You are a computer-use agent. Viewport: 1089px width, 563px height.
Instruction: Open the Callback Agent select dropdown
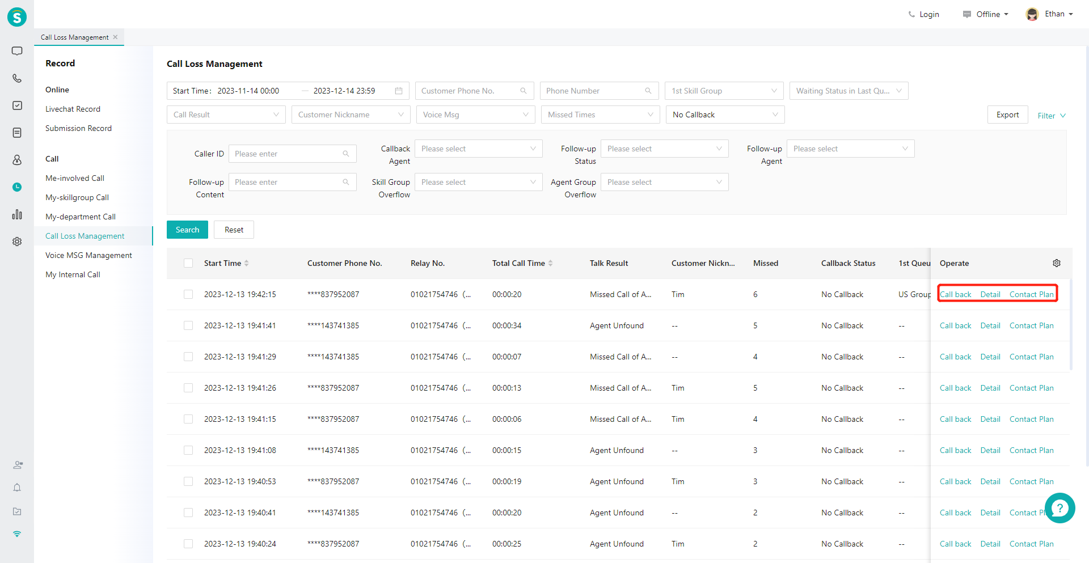(479, 149)
